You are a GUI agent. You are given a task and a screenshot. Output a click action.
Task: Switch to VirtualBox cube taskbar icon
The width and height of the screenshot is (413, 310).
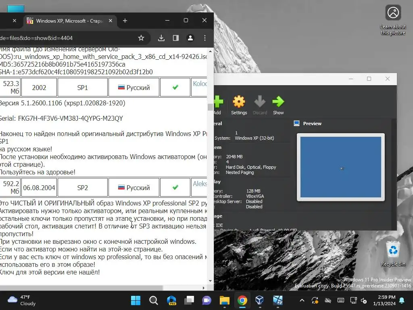tap(260, 300)
